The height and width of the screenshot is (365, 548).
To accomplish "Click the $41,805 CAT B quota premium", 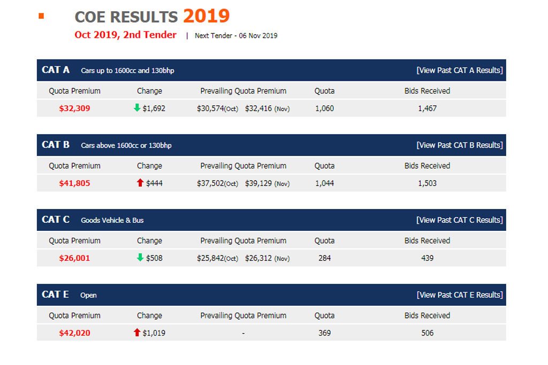I will (74, 183).
